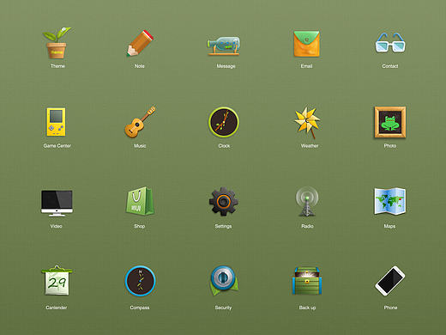Click the "Canlender" text label
Image resolution: width=446 pixels, height=335 pixels.
pos(57,308)
